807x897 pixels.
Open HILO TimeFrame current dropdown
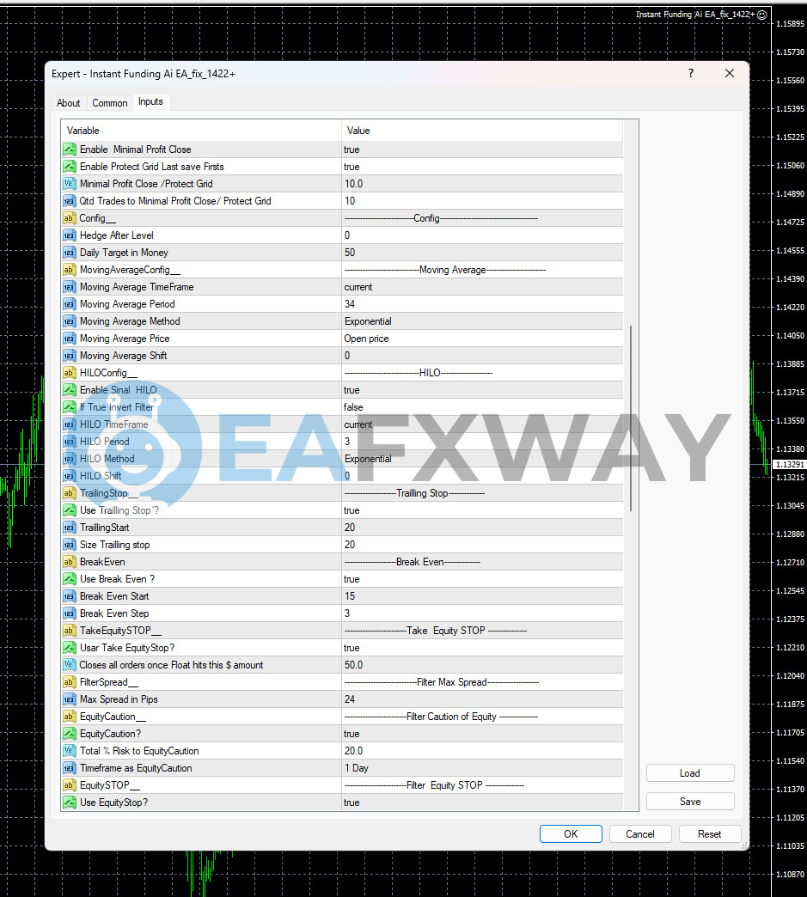[x=482, y=424]
